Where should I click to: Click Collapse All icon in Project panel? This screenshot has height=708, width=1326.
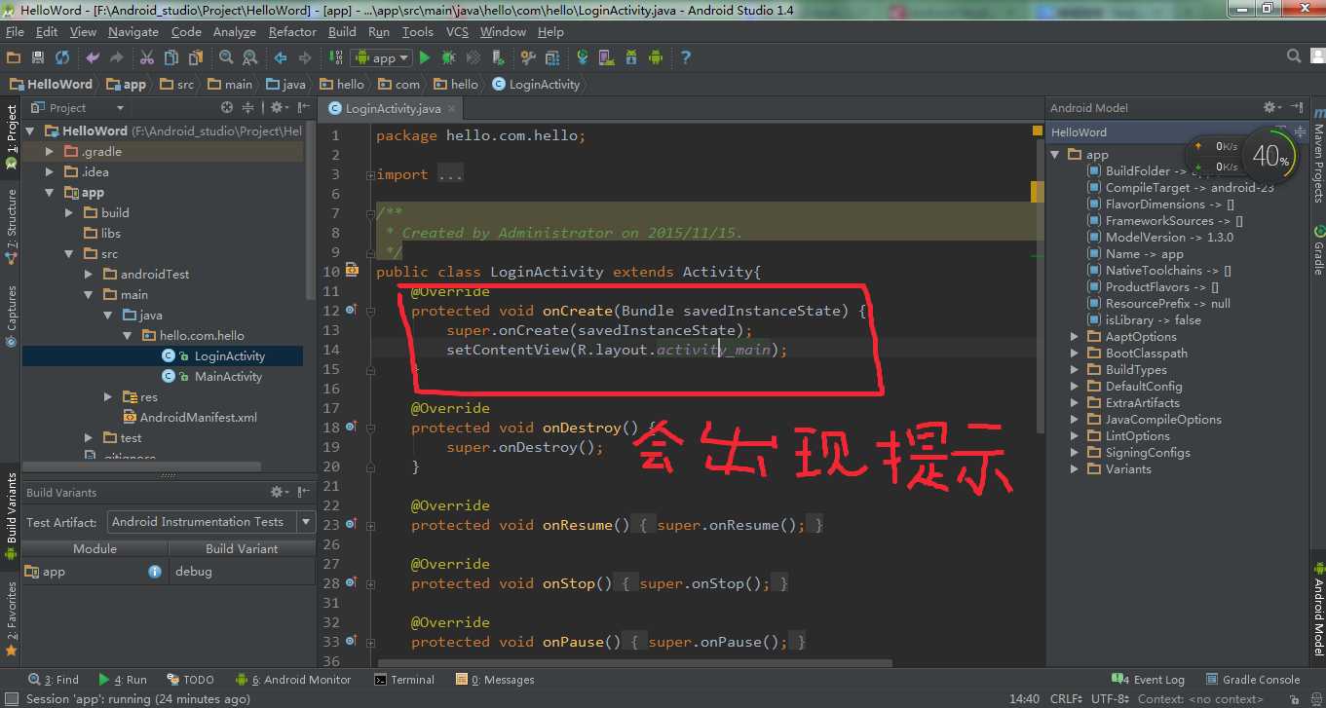pos(247,108)
